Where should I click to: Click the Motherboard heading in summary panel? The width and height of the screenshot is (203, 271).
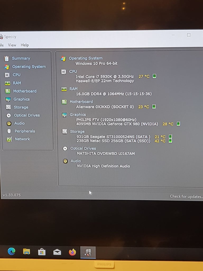(81, 102)
